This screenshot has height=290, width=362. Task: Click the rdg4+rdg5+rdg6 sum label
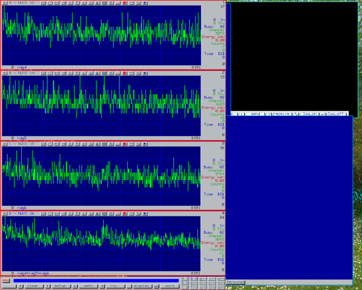click(x=33, y=273)
